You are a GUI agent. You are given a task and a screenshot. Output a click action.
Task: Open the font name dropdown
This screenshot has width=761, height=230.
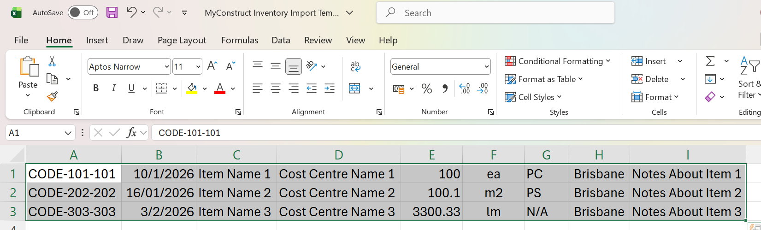(167, 67)
